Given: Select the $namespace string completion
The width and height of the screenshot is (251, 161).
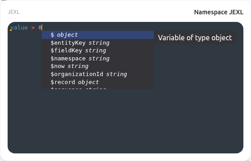Looking at the screenshot, I should pos(98,59).
